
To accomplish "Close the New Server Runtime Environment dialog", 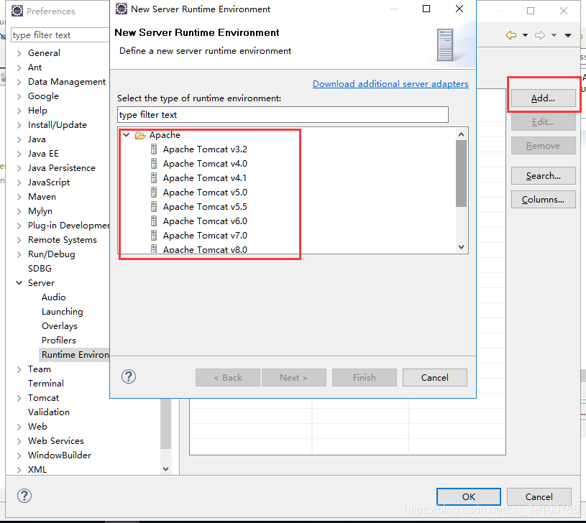I will [459, 9].
